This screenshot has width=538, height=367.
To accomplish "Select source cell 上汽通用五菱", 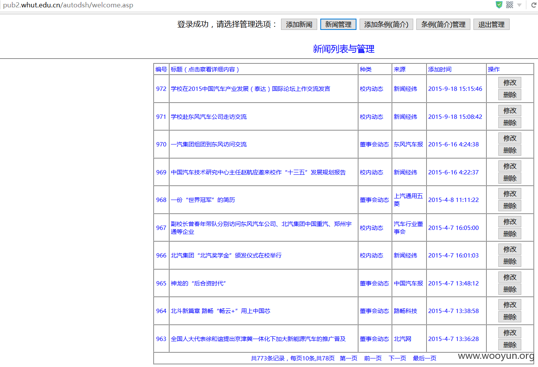I will click(408, 200).
